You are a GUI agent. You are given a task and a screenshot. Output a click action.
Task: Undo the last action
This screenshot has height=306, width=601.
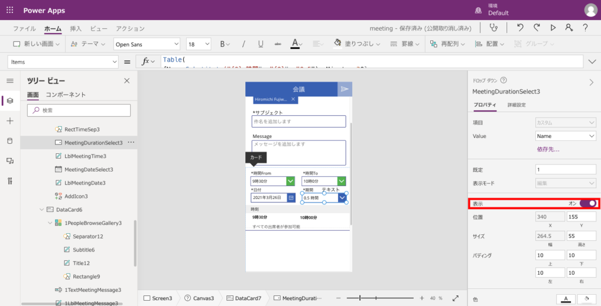click(x=520, y=28)
